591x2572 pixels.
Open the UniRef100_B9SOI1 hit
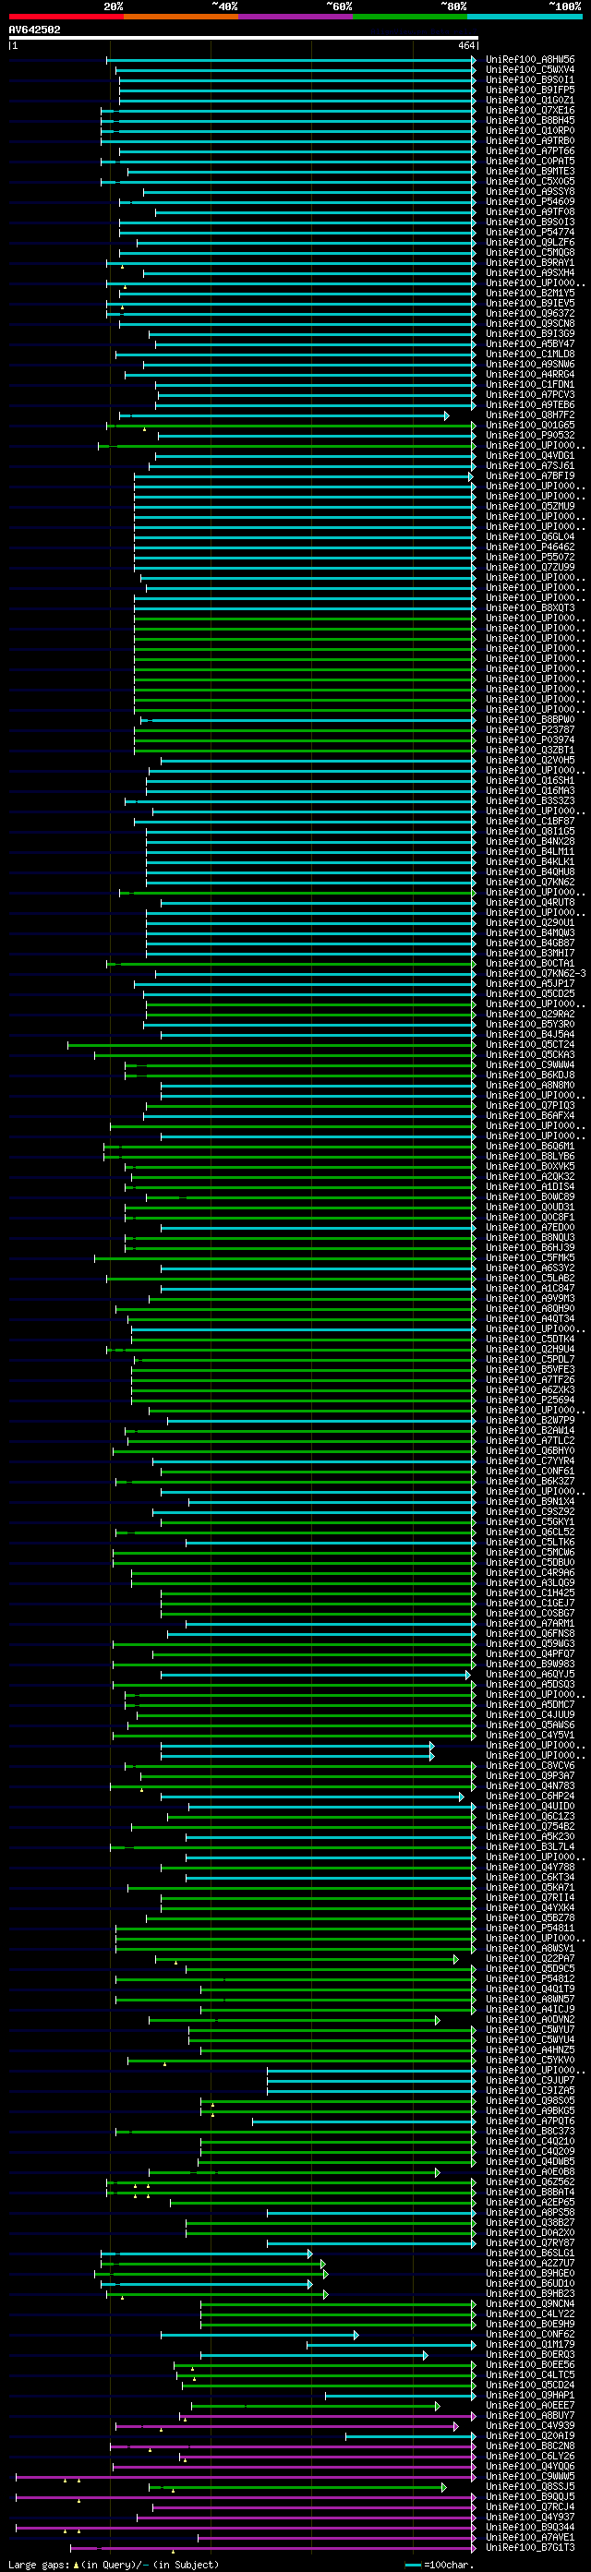pyautogui.click(x=530, y=80)
